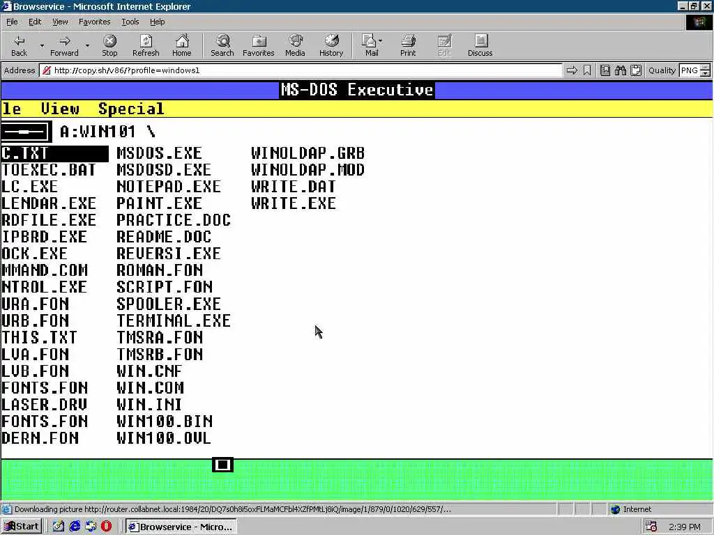
Task: Select the WIN.COM file
Action: click(150, 387)
